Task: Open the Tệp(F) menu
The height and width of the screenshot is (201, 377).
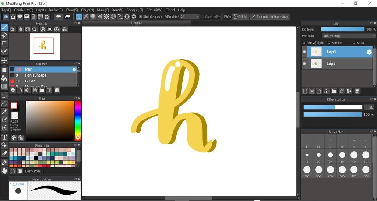Action: pos(6,10)
